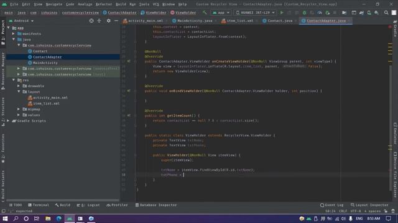Expand the drawable folder
This screenshot has width=398, height=223.
tap(19, 86)
